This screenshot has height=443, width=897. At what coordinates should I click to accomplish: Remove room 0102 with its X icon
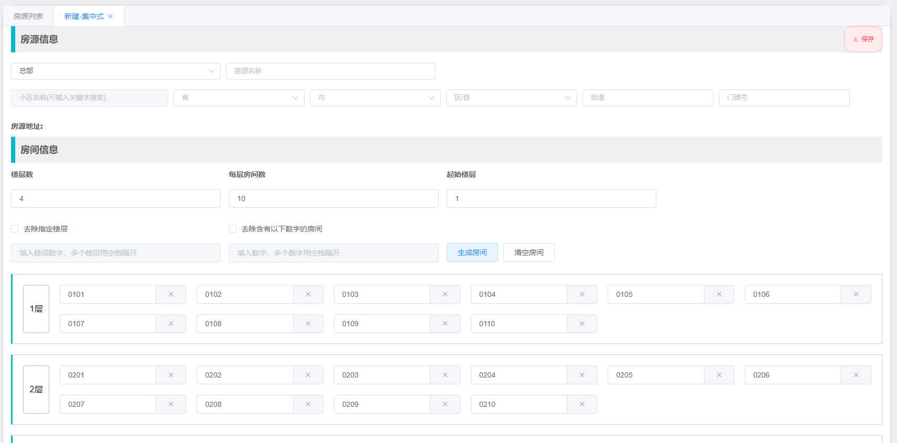point(308,294)
